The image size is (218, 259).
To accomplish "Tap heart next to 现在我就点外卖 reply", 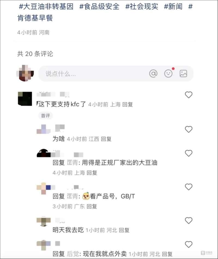I will click(189, 245).
